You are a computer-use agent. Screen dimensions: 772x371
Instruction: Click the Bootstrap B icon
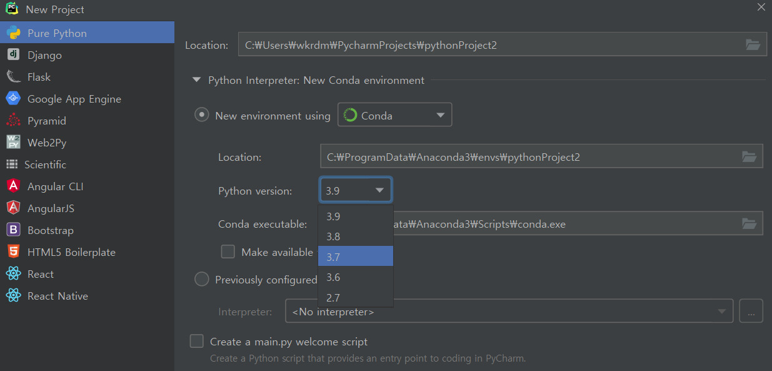13,230
